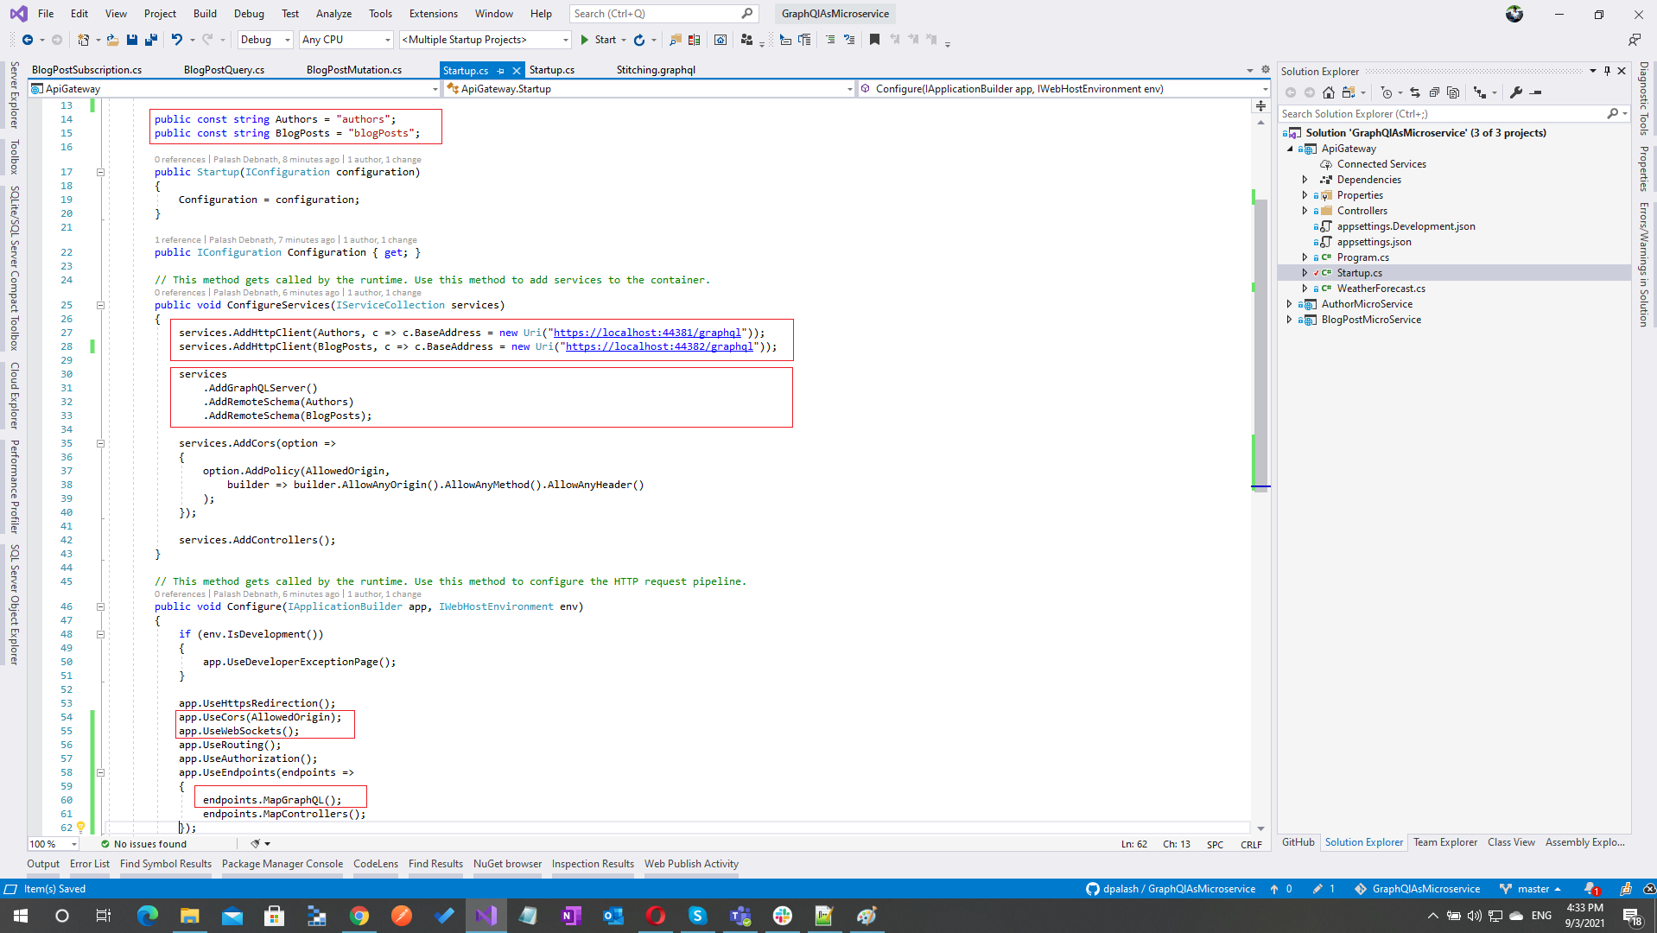Image resolution: width=1657 pixels, height=933 pixels.
Task: Toggle pin on the active Startup.cs tab
Action: [x=501, y=71]
